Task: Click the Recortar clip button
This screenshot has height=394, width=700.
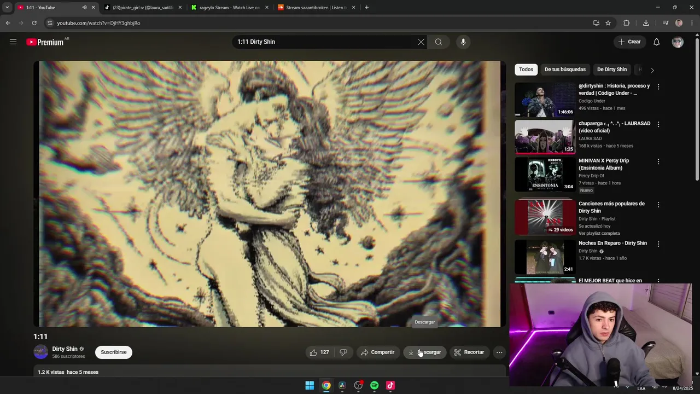Action: [469, 352]
